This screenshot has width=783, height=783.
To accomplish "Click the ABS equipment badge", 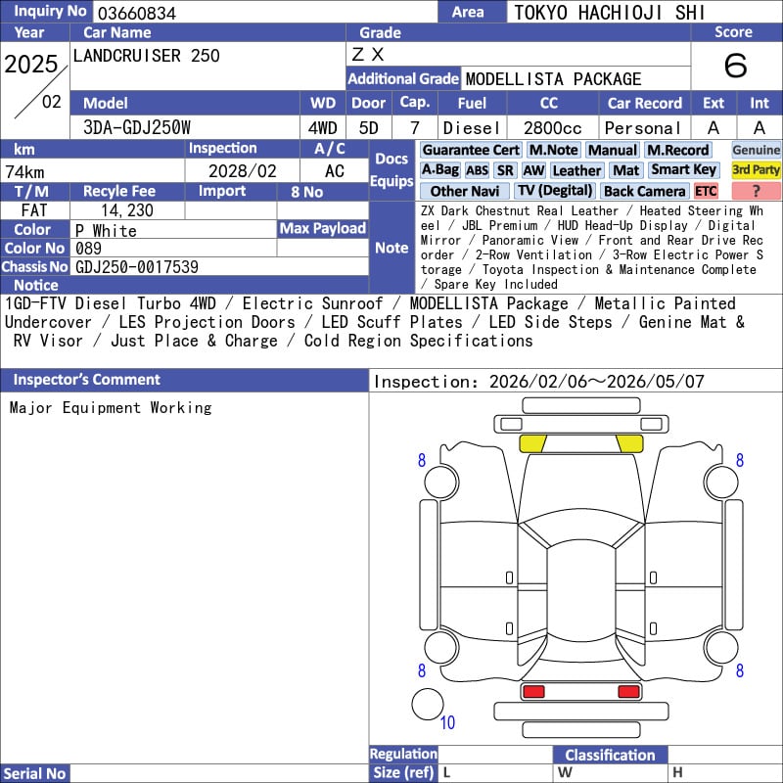I will point(477,170).
